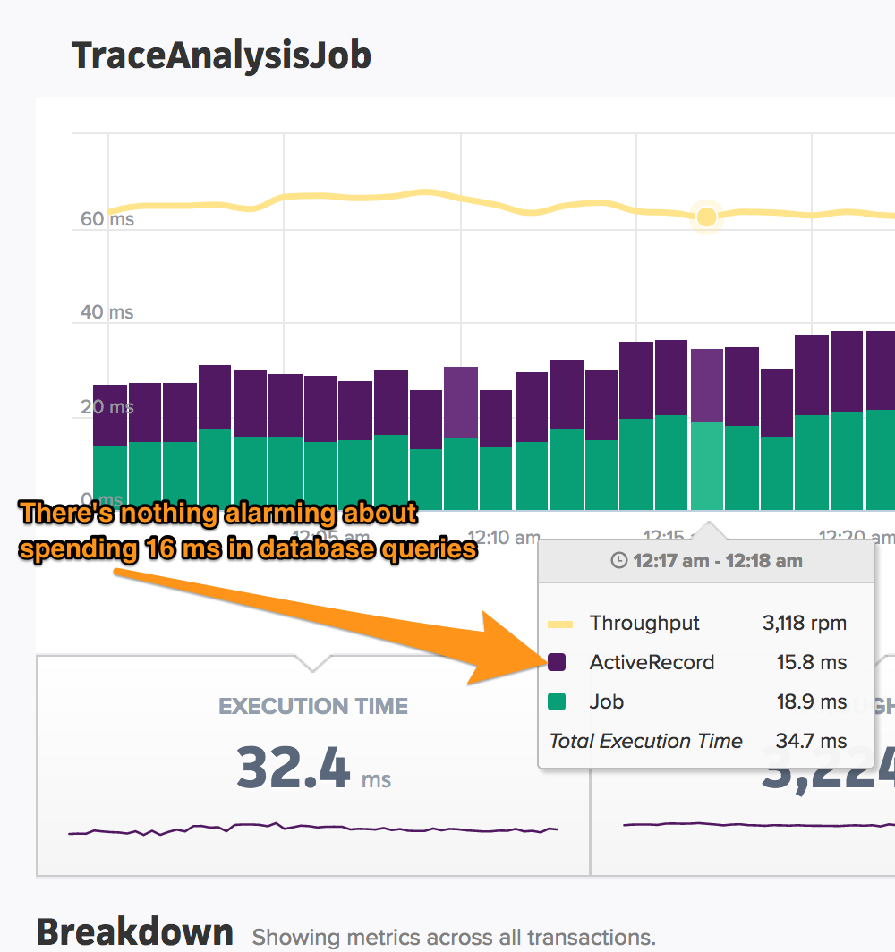Click the ActiveRecord label in tooltip

(652, 662)
